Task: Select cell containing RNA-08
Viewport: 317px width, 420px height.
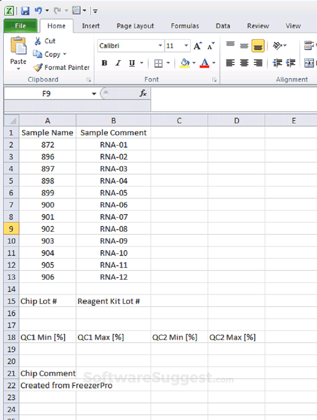Action: (x=113, y=229)
